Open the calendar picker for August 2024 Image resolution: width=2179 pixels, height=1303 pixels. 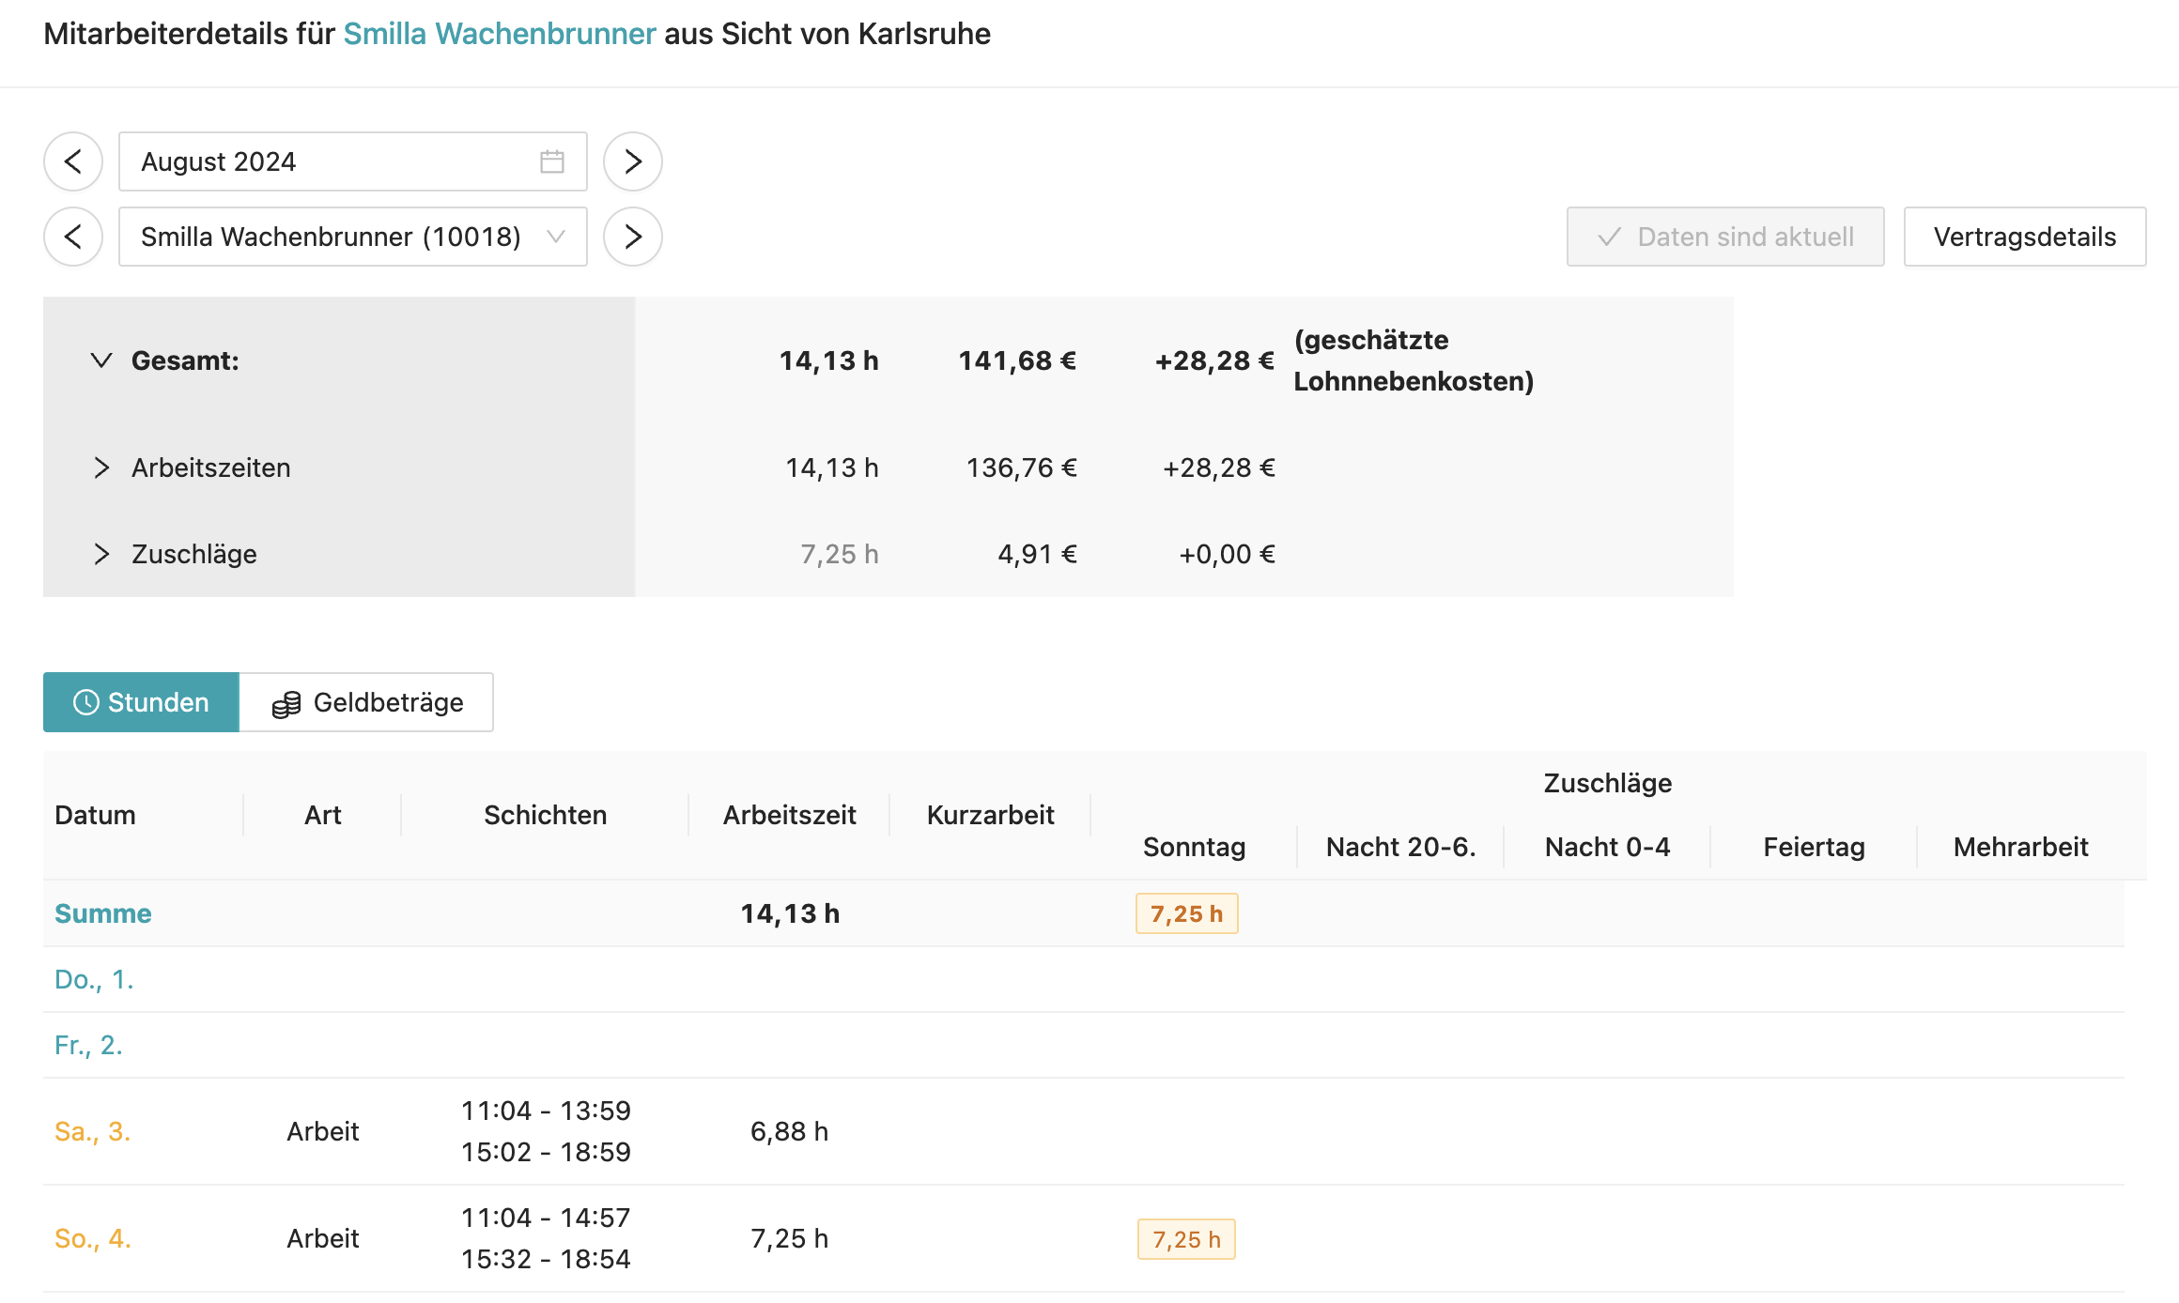(553, 161)
